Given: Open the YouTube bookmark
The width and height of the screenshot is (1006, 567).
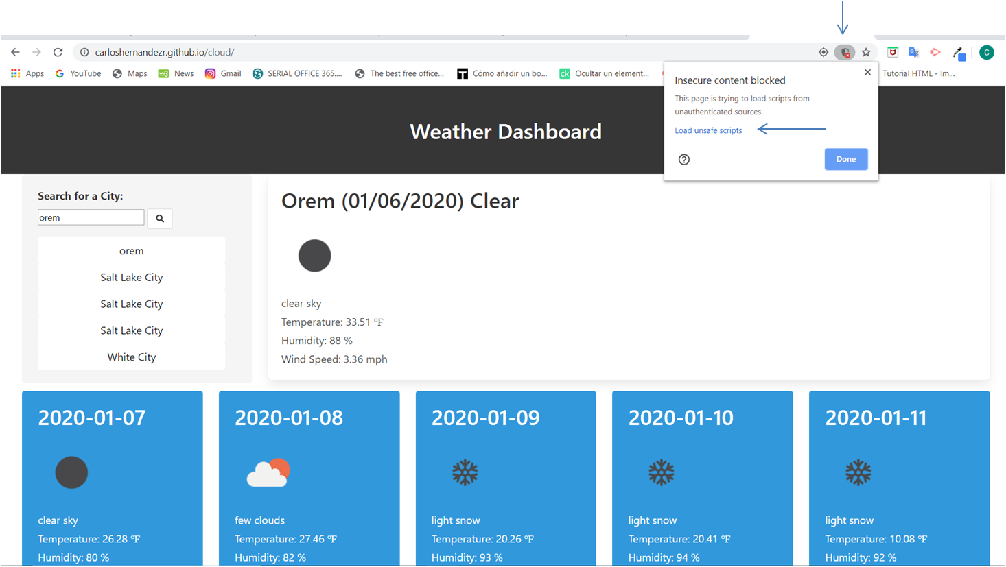Looking at the screenshot, I should click(x=78, y=73).
